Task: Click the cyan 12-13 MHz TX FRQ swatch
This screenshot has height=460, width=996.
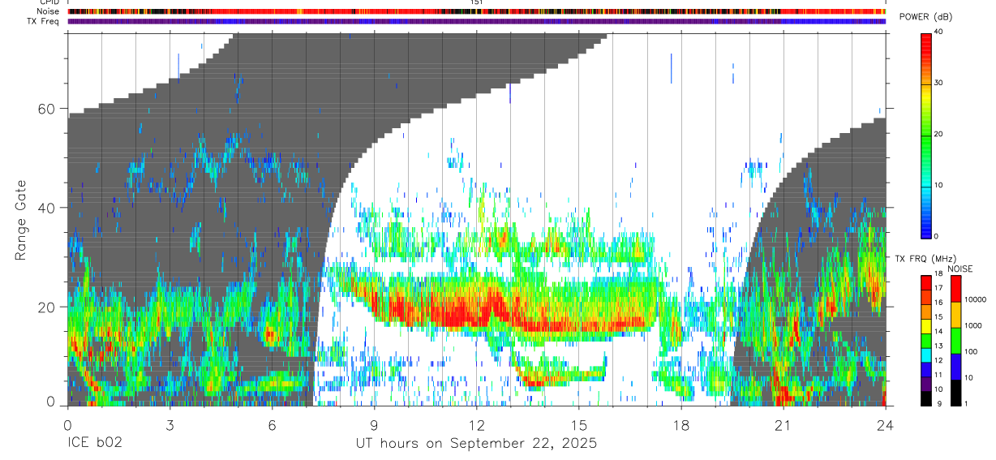Action: coord(927,355)
